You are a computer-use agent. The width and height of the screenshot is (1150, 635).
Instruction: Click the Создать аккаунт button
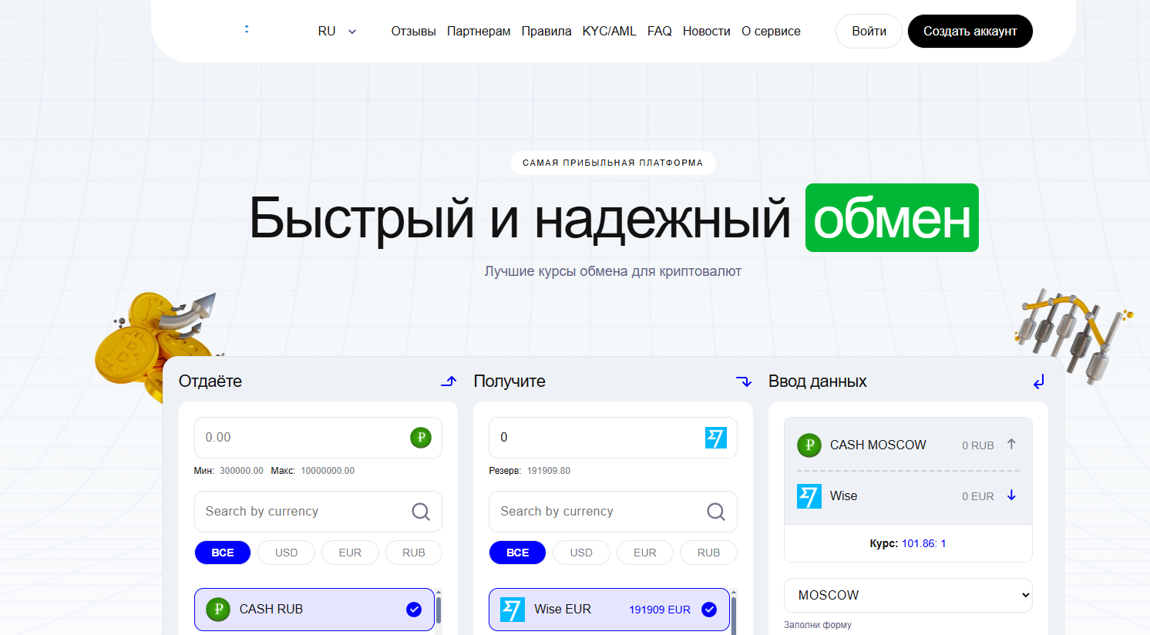click(x=970, y=32)
